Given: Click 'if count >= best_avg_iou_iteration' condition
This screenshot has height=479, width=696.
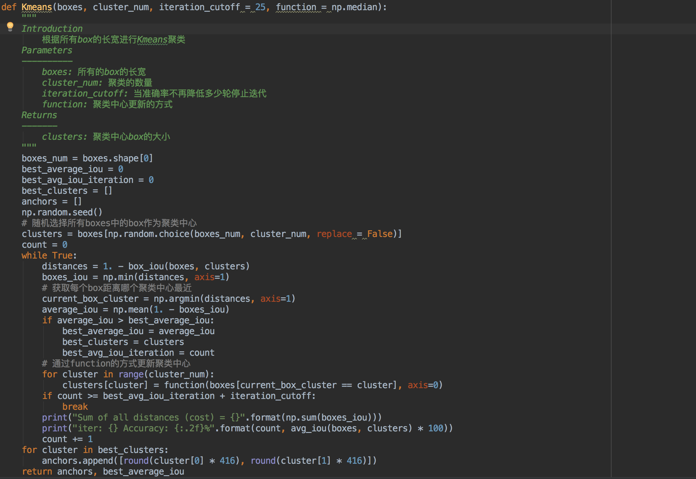Looking at the screenshot, I should click(179, 396).
